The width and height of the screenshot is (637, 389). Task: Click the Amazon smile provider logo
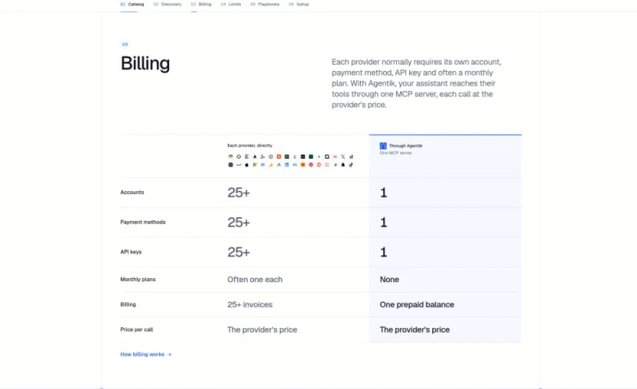click(238, 165)
